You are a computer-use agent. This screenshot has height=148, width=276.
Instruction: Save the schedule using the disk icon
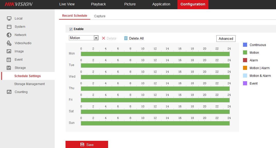click(82, 144)
